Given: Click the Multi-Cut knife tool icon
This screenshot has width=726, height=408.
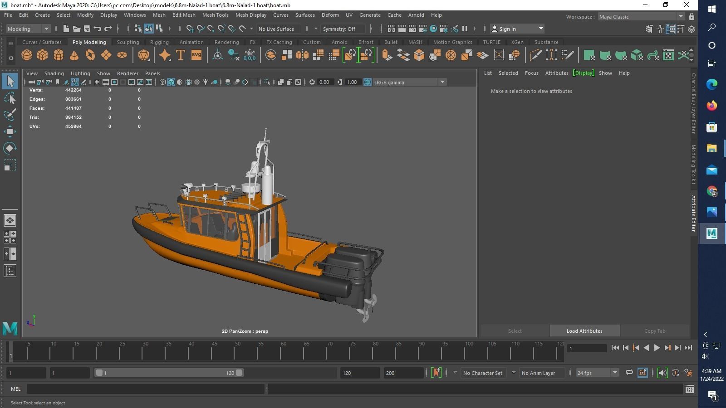Looking at the screenshot, I should pos(535,55).
